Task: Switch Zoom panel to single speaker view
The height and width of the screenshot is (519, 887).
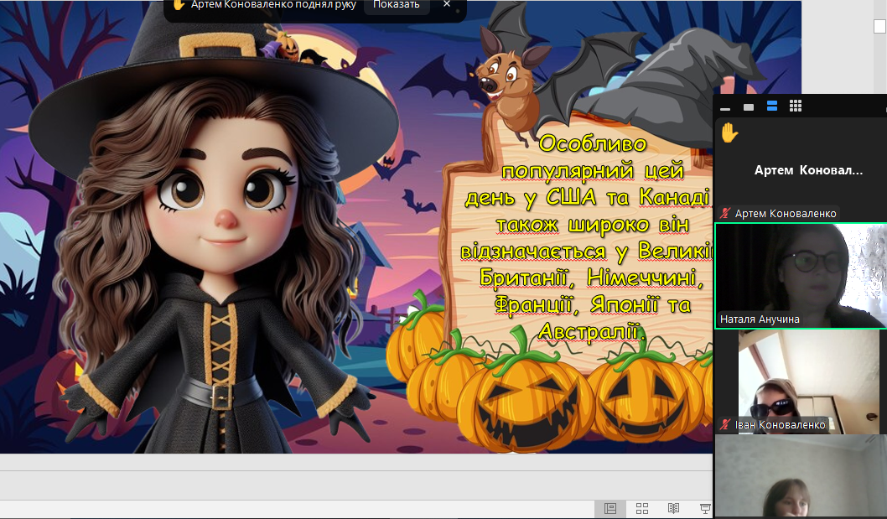Action: pos(749,107)
